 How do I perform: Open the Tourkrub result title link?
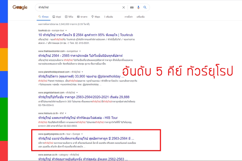[86, 35]
